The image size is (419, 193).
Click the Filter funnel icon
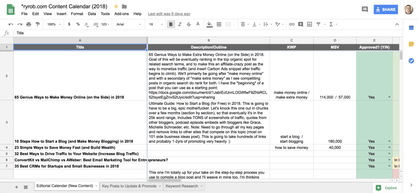(x=318, y=24)
